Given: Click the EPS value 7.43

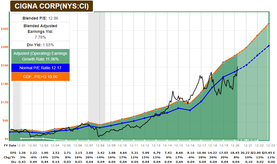Looking at the screenshot, I should coord(168,153).
